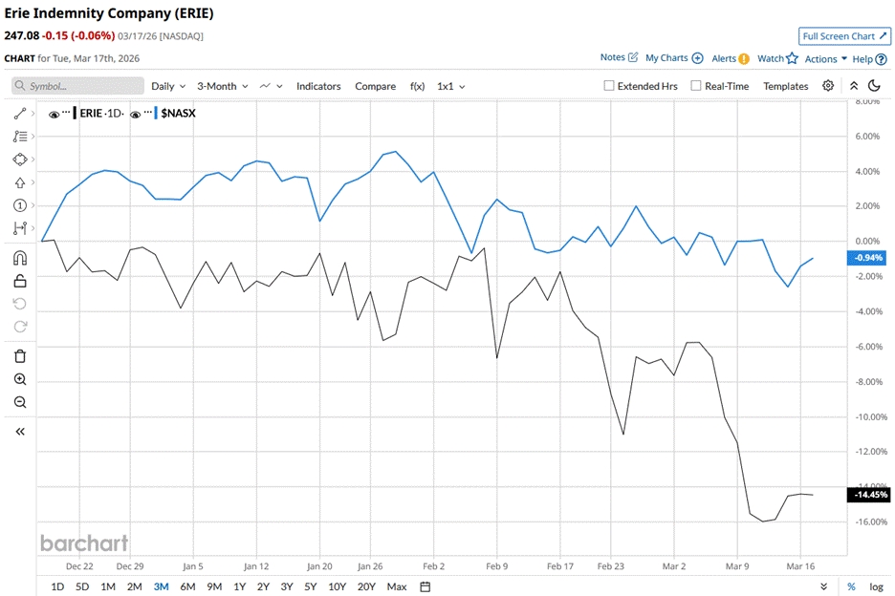
Task: Select the 1Y time range tab
Action: [239, 586]
